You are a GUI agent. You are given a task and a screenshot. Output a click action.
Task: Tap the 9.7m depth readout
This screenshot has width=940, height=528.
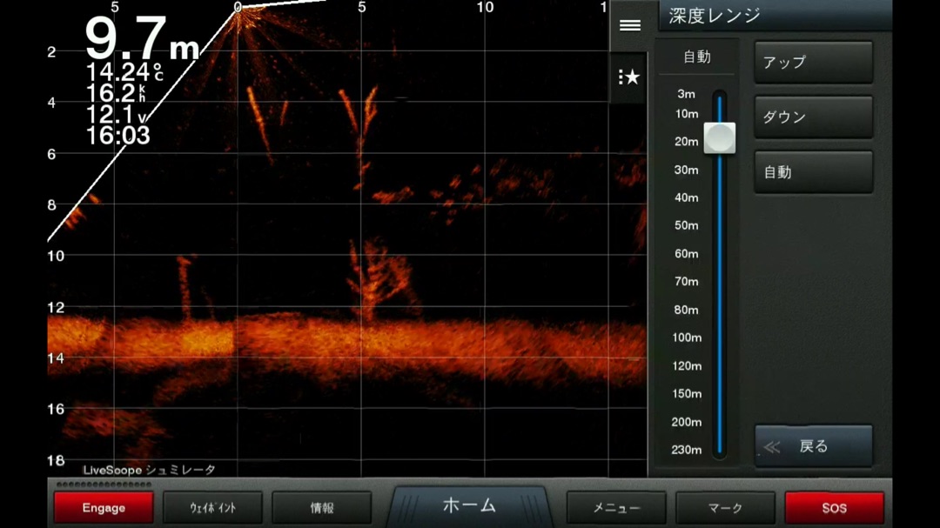[142, 39]
